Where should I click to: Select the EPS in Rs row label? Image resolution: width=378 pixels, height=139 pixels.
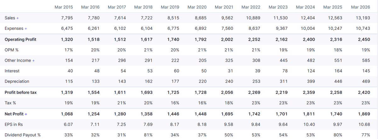[x=14, y=125]
